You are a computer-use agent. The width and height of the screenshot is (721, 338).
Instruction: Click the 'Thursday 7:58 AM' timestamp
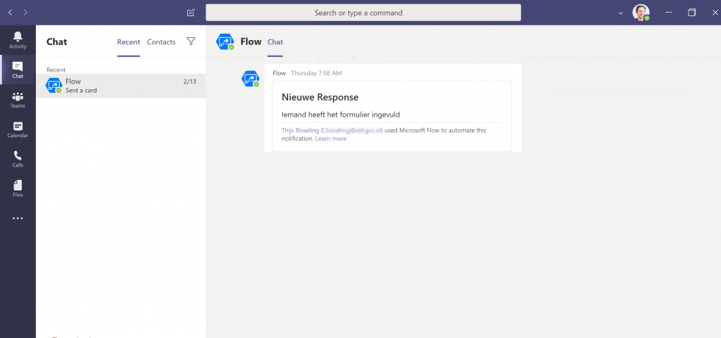coord(316,73)
